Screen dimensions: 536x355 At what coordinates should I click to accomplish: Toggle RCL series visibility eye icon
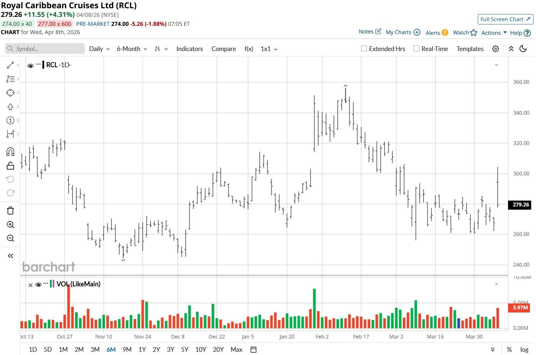tap(31, 65)
